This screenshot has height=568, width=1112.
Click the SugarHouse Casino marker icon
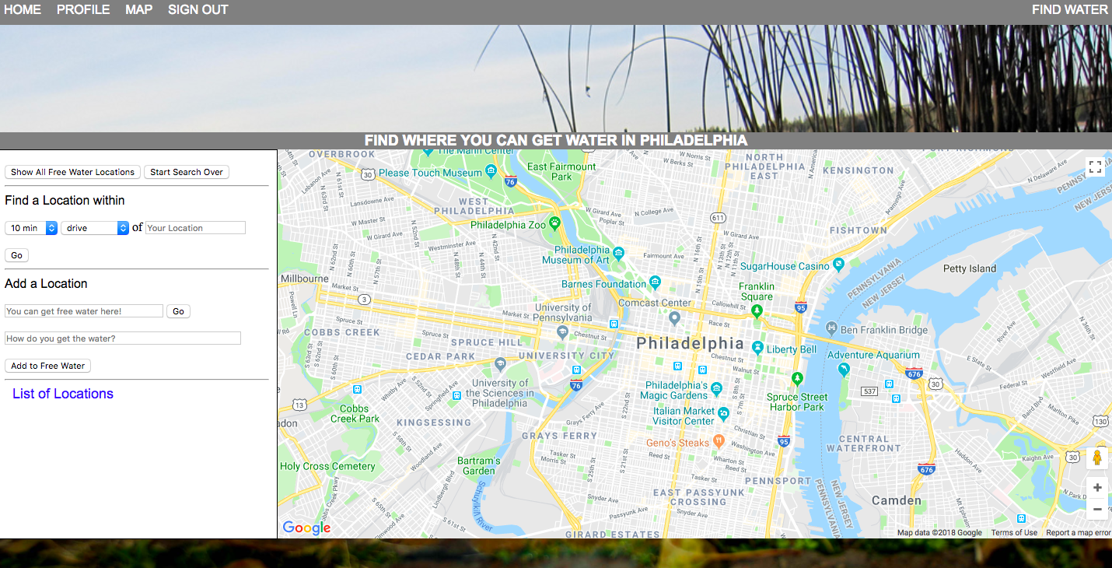tap(838, 265)
